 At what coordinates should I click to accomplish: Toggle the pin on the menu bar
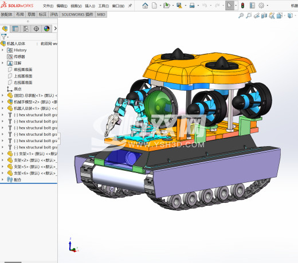[130, 6]
